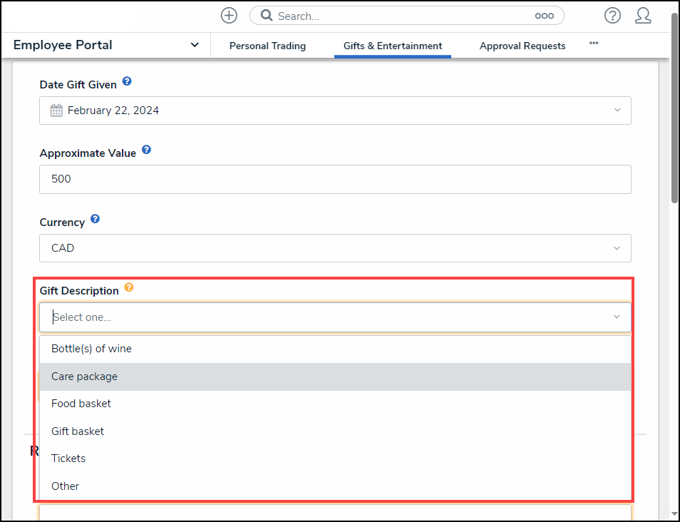Viewport: 680px width, 522px height.
Task: Click orange help icon beside Gift Description
Action: (129, 287)
